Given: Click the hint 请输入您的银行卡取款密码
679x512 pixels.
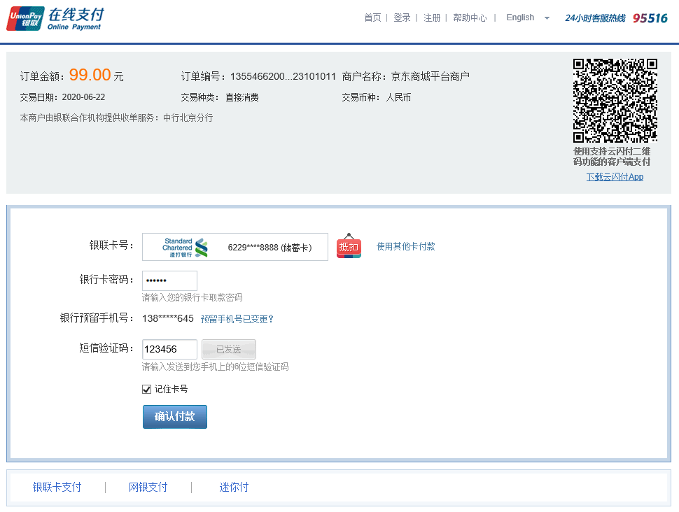Looking at the screenshot, I should [192, 297].
